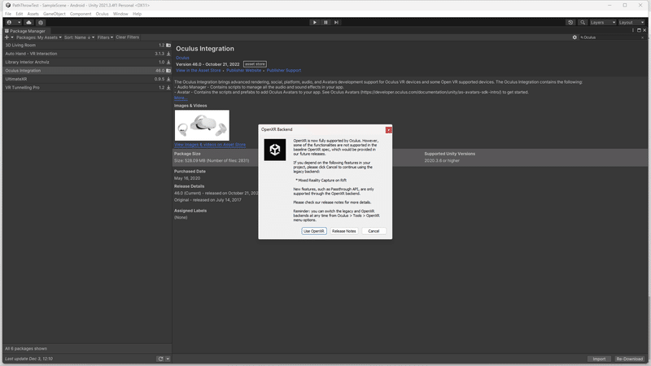This screenshot has width=651, height=366.
Task: Click the Oculus search field
Action: (x=610, y=37)
